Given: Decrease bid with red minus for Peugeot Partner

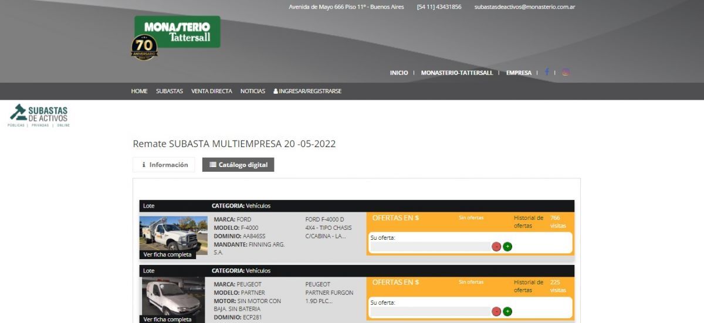Looking at the screenshot, I should click(x=496, y=312).
